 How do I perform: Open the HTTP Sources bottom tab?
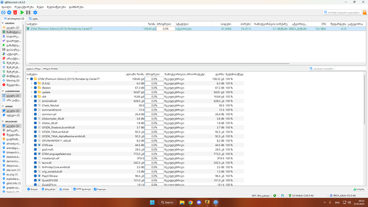82,189
